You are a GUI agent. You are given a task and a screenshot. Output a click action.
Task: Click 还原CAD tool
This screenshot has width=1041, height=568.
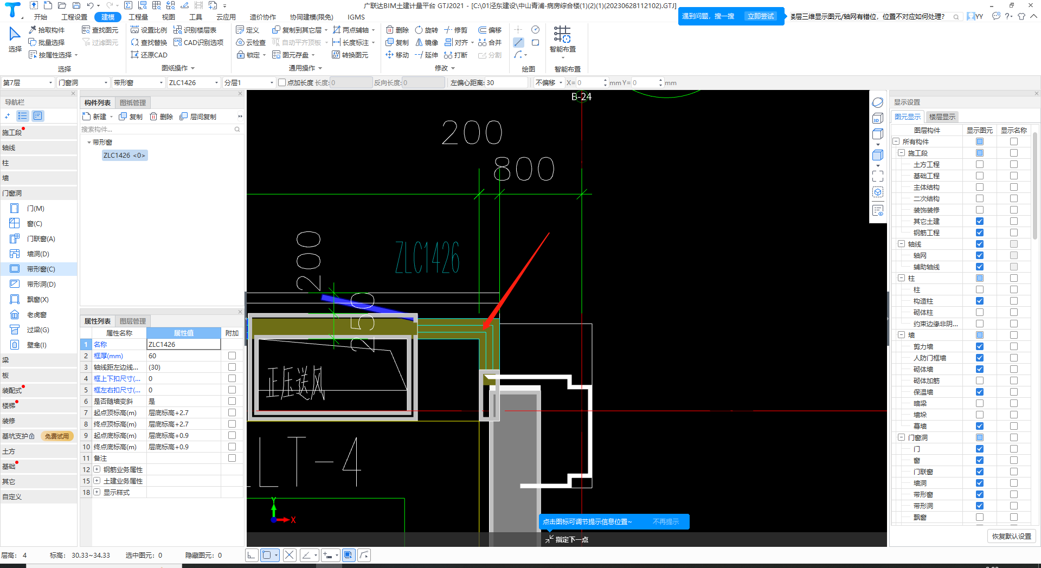click(x=149, y=55)
